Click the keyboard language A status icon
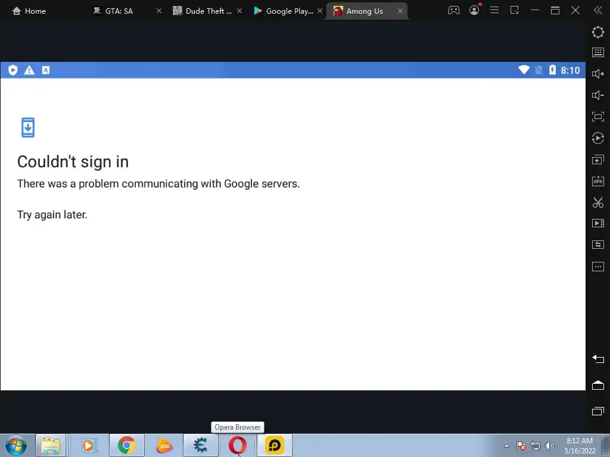Viewport: 610px width, 457px height. (x=46, y=70)
